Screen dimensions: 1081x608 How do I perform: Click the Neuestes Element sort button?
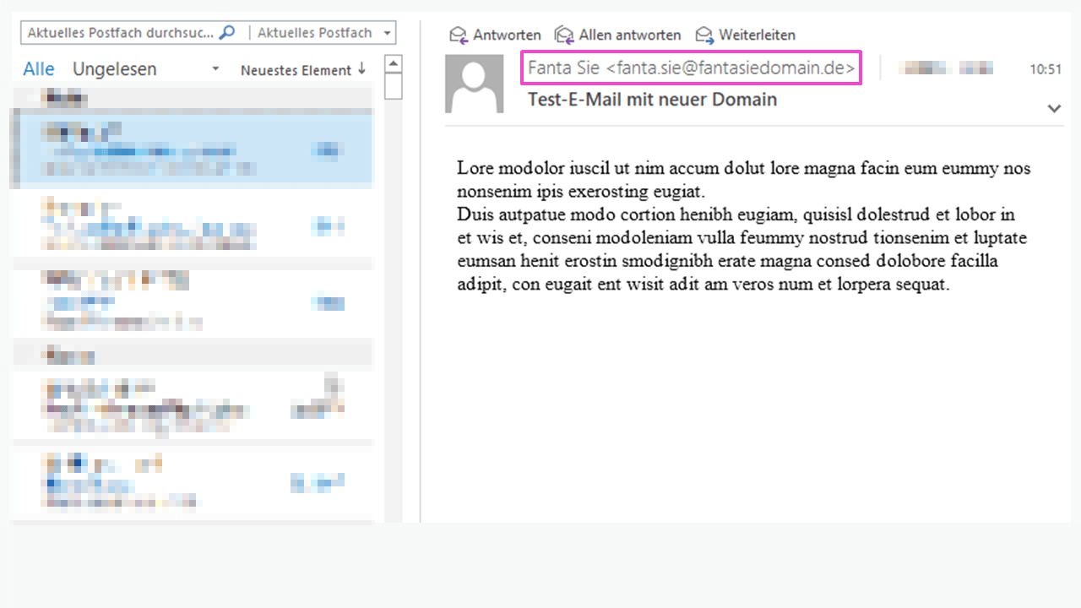[296, 70]
